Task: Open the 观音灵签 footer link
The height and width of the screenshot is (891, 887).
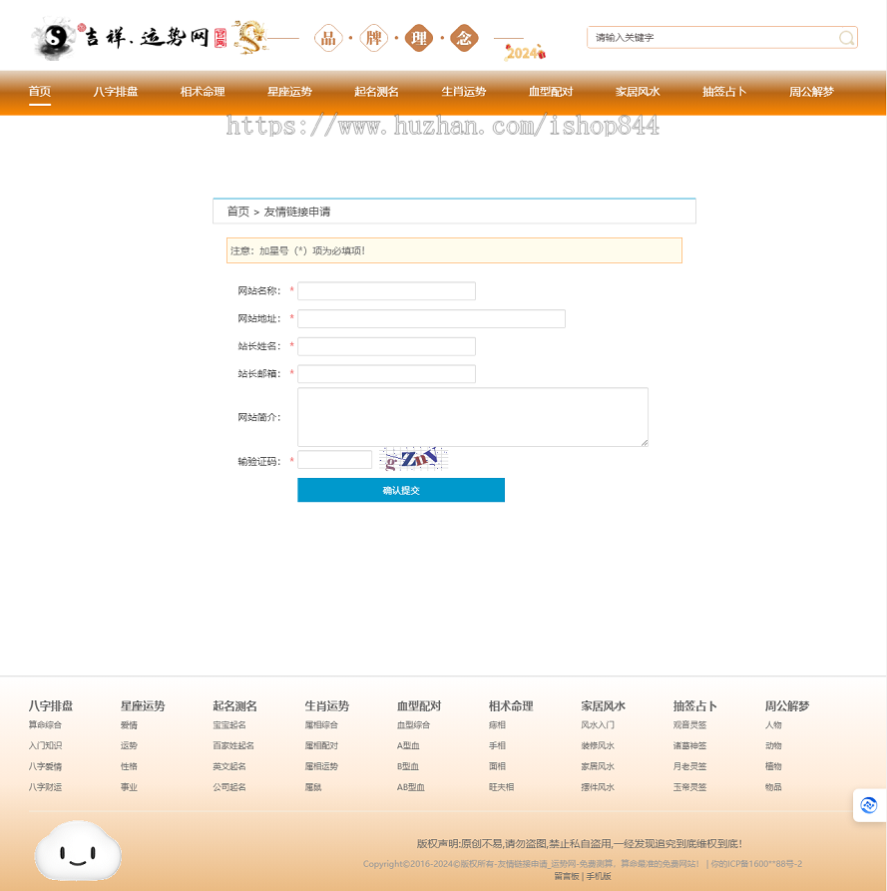Action: [689, 725]
